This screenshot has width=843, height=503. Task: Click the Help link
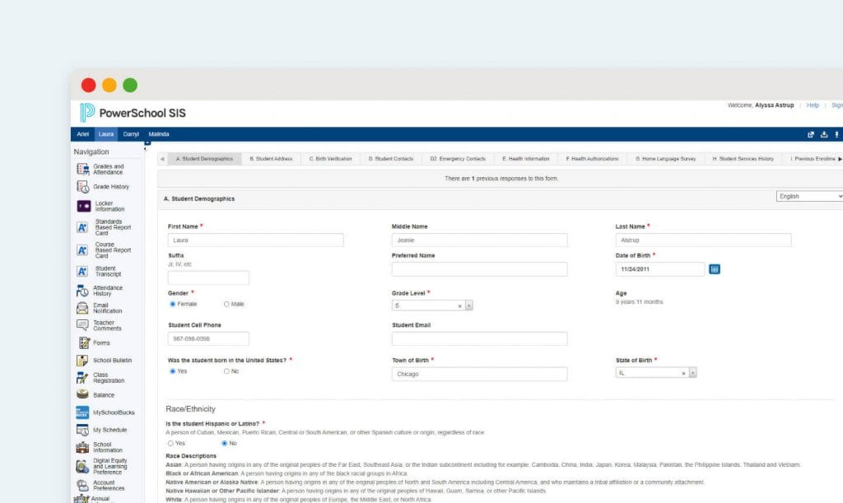(813, 105)
